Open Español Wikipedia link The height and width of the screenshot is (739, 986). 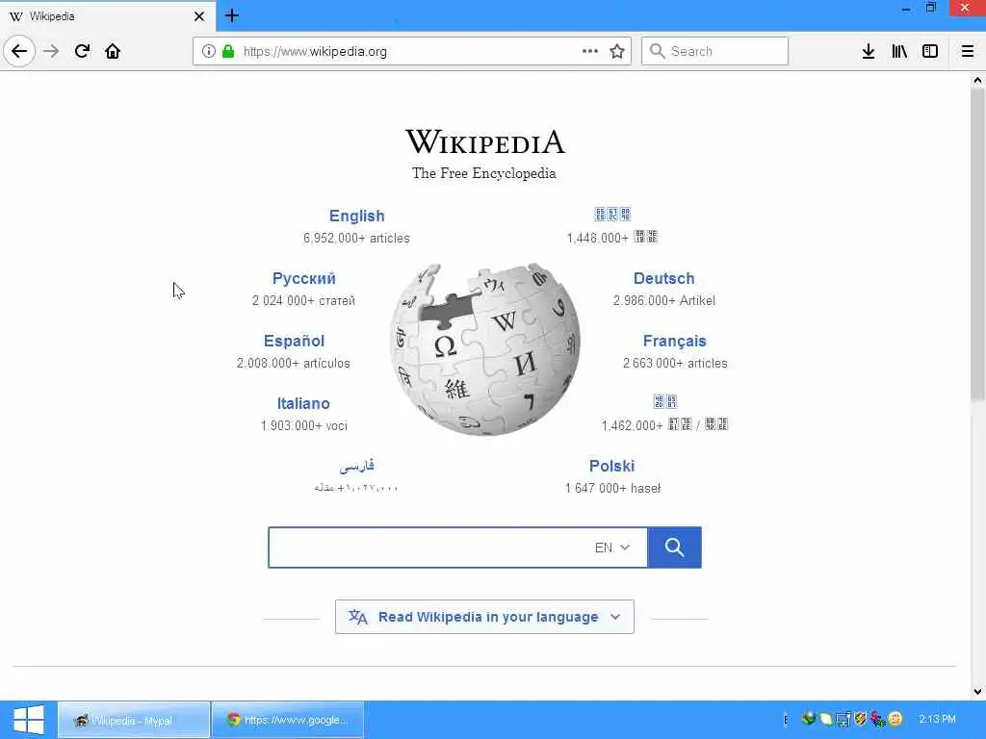click(294, 341)
